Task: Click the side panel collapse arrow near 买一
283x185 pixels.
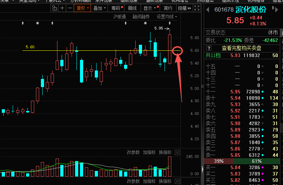Action: pyautogui.click(x=202, y=169)
